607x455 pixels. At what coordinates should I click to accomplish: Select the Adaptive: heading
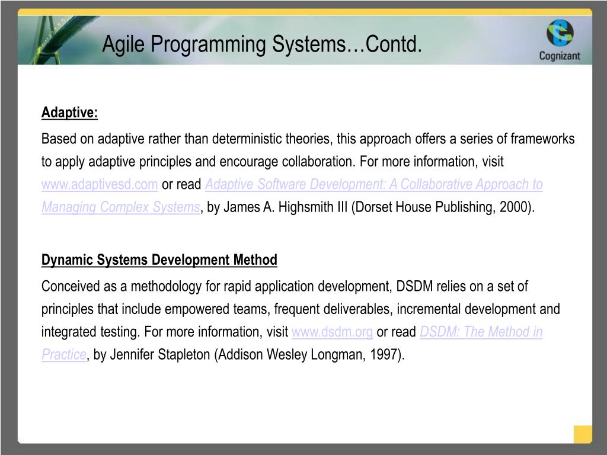pos(70,113)
